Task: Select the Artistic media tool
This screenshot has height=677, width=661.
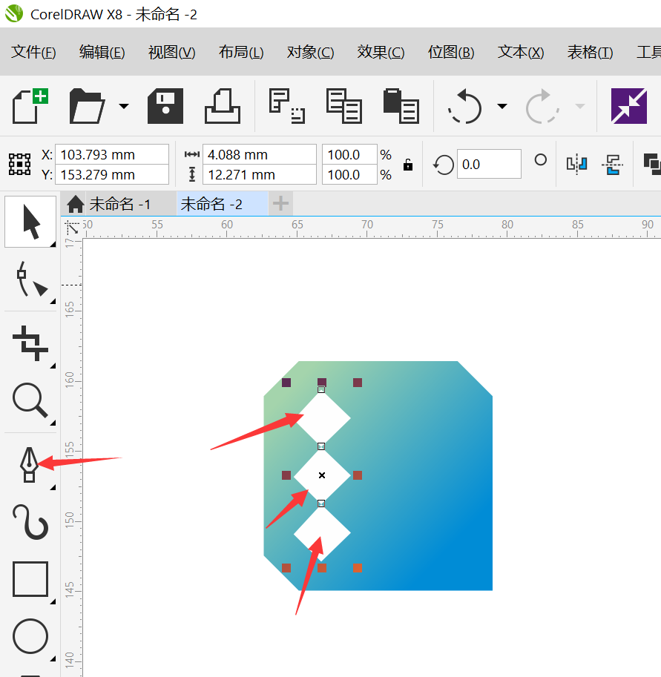Action: pos(30,521)
